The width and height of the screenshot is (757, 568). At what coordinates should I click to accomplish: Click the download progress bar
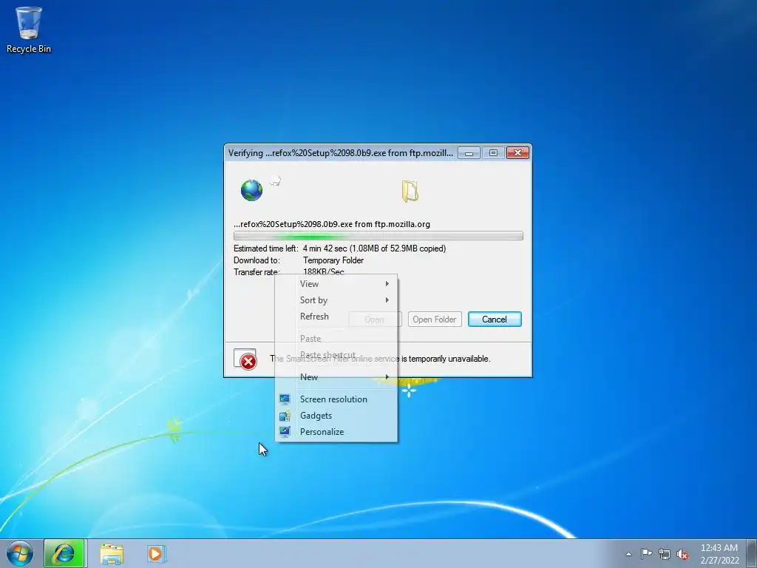[378, 236]
